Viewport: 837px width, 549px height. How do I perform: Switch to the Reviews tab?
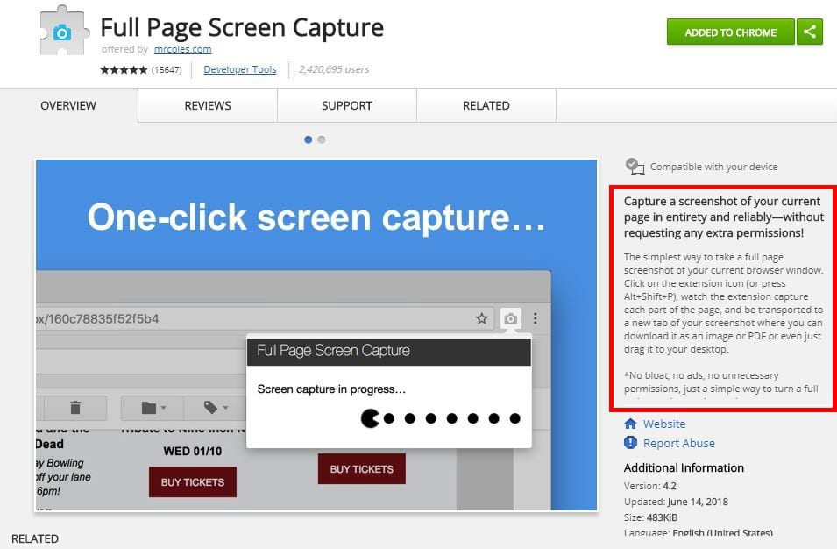[208, 105]
